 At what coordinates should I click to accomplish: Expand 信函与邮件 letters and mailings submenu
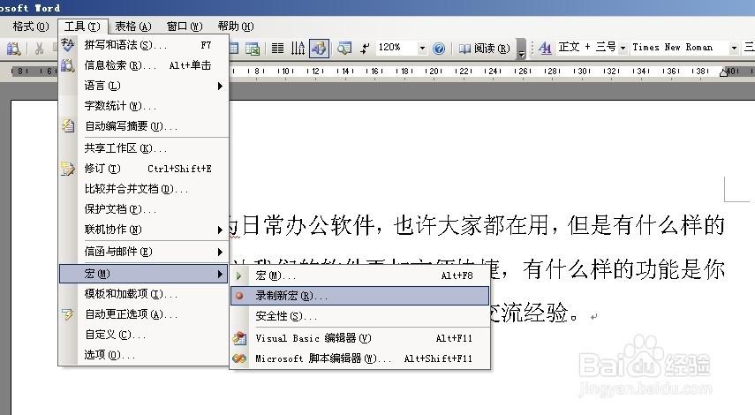(143, 252)
